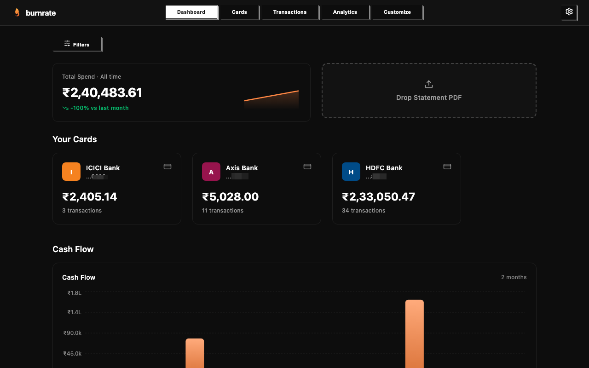The height and width of the screenshot is (368, 589).
Task: Switch to the Cards tab
Action: [x=239, y=12]
